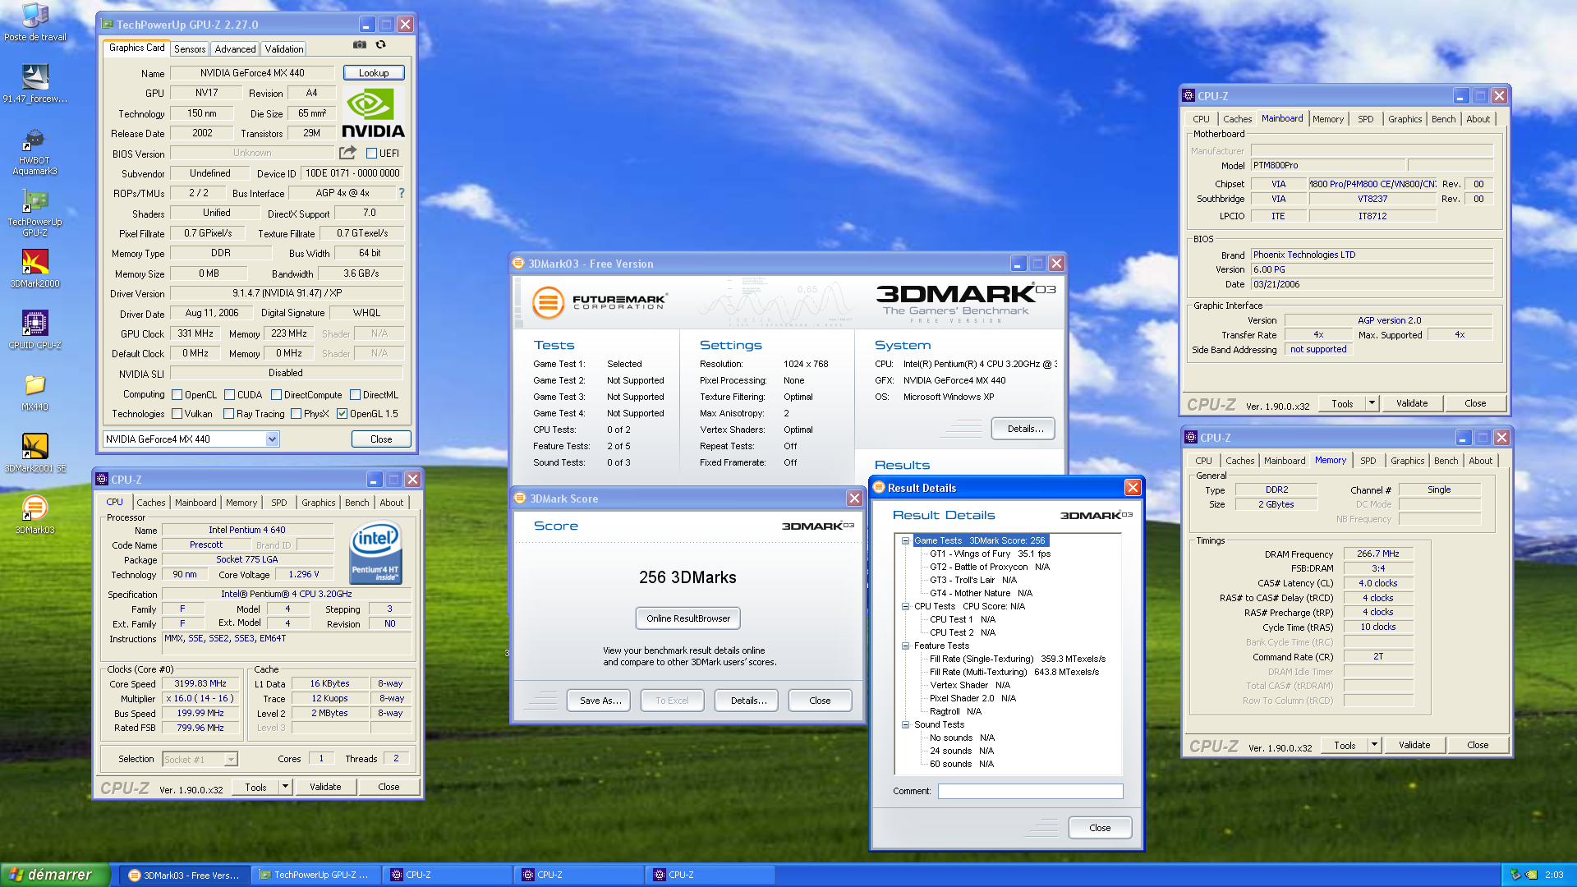1577x887 pixels.
Task: Click the Futuremark logo in 3DMark03 window
Action: [x=599, y=302]
